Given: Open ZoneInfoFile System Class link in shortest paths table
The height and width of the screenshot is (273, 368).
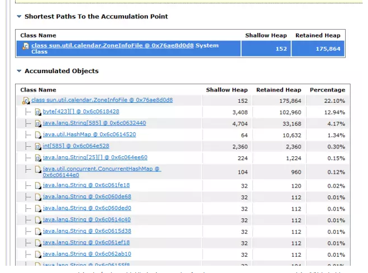Looking at the screenshot, I should click(112, 46).
